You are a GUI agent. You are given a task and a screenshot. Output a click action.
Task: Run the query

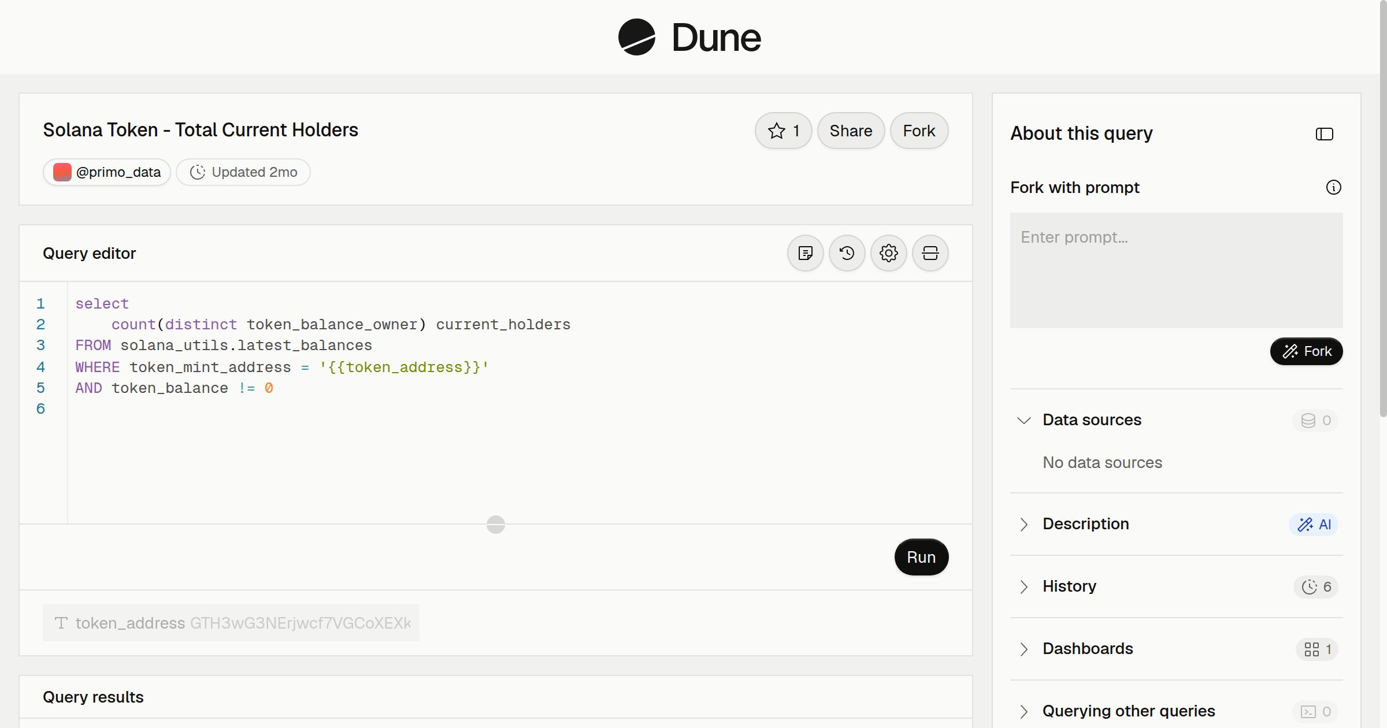(x=921, y=557)
